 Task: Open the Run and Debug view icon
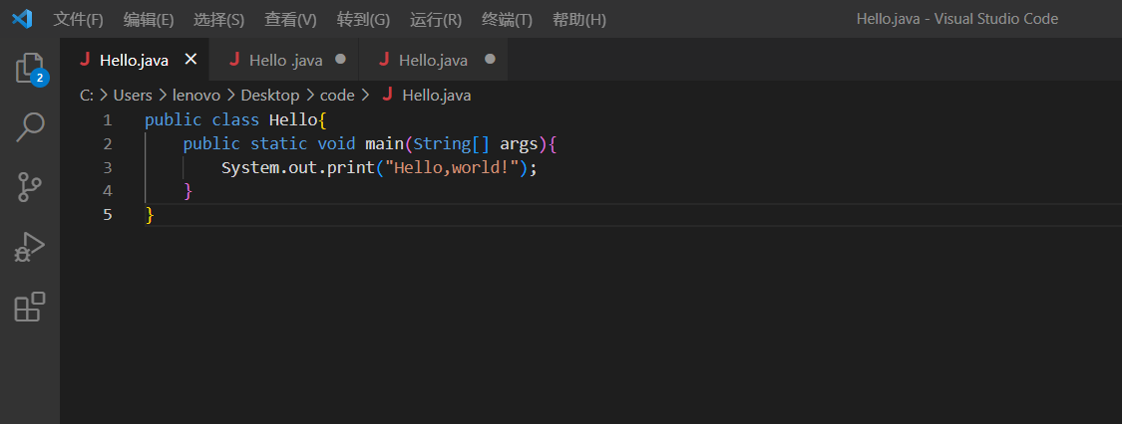point(30,247)
